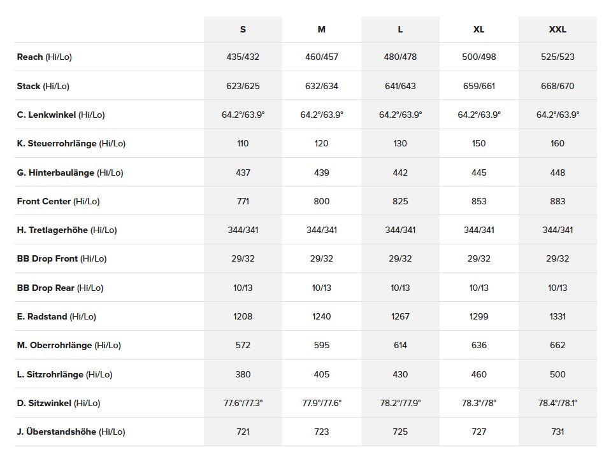Select the 442 Hinterbaulänge value for L
611x457 pixels.
pyautogui.click(x=400, y=172)
